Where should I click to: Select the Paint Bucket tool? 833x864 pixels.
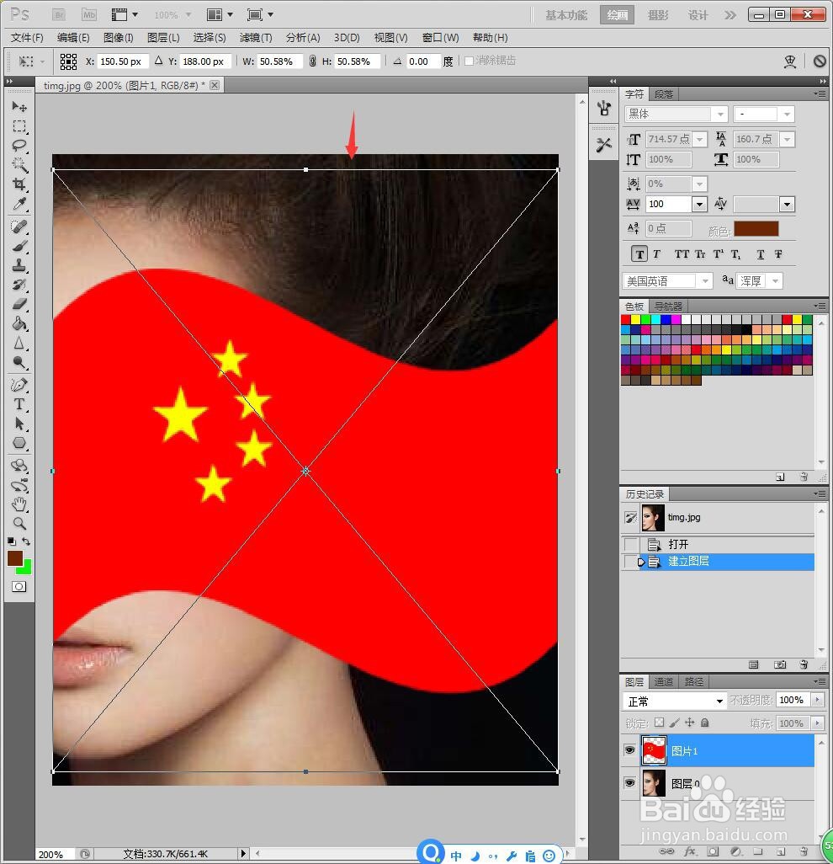click(19, 323)
